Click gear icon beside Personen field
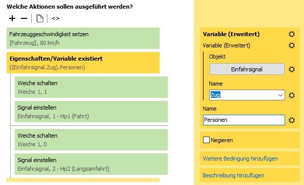 (x=292, y=120)
